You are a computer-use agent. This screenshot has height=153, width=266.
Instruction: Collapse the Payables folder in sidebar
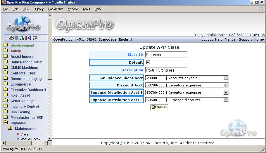[x=5, y=123]
